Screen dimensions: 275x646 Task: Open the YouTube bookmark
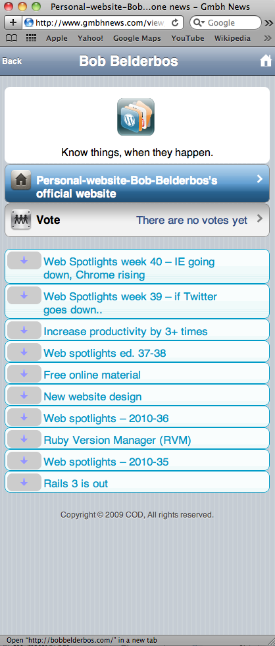[187, 38]
